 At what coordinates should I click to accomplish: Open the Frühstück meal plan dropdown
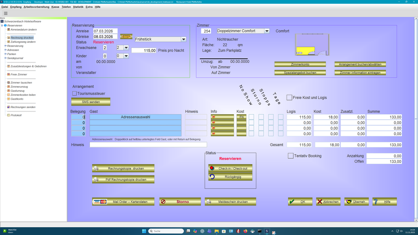pyautogui.click(x=183, y=39)
